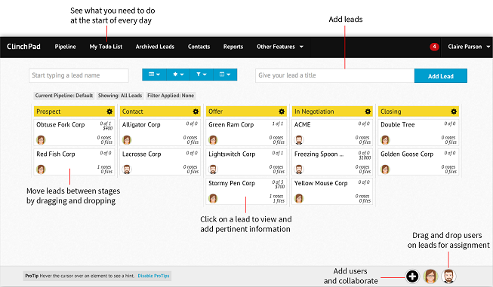This screenshot has height=287, width=493.
Task: Click the assignee avatar on Lightswitch Corp
Action: click(213, 169)
